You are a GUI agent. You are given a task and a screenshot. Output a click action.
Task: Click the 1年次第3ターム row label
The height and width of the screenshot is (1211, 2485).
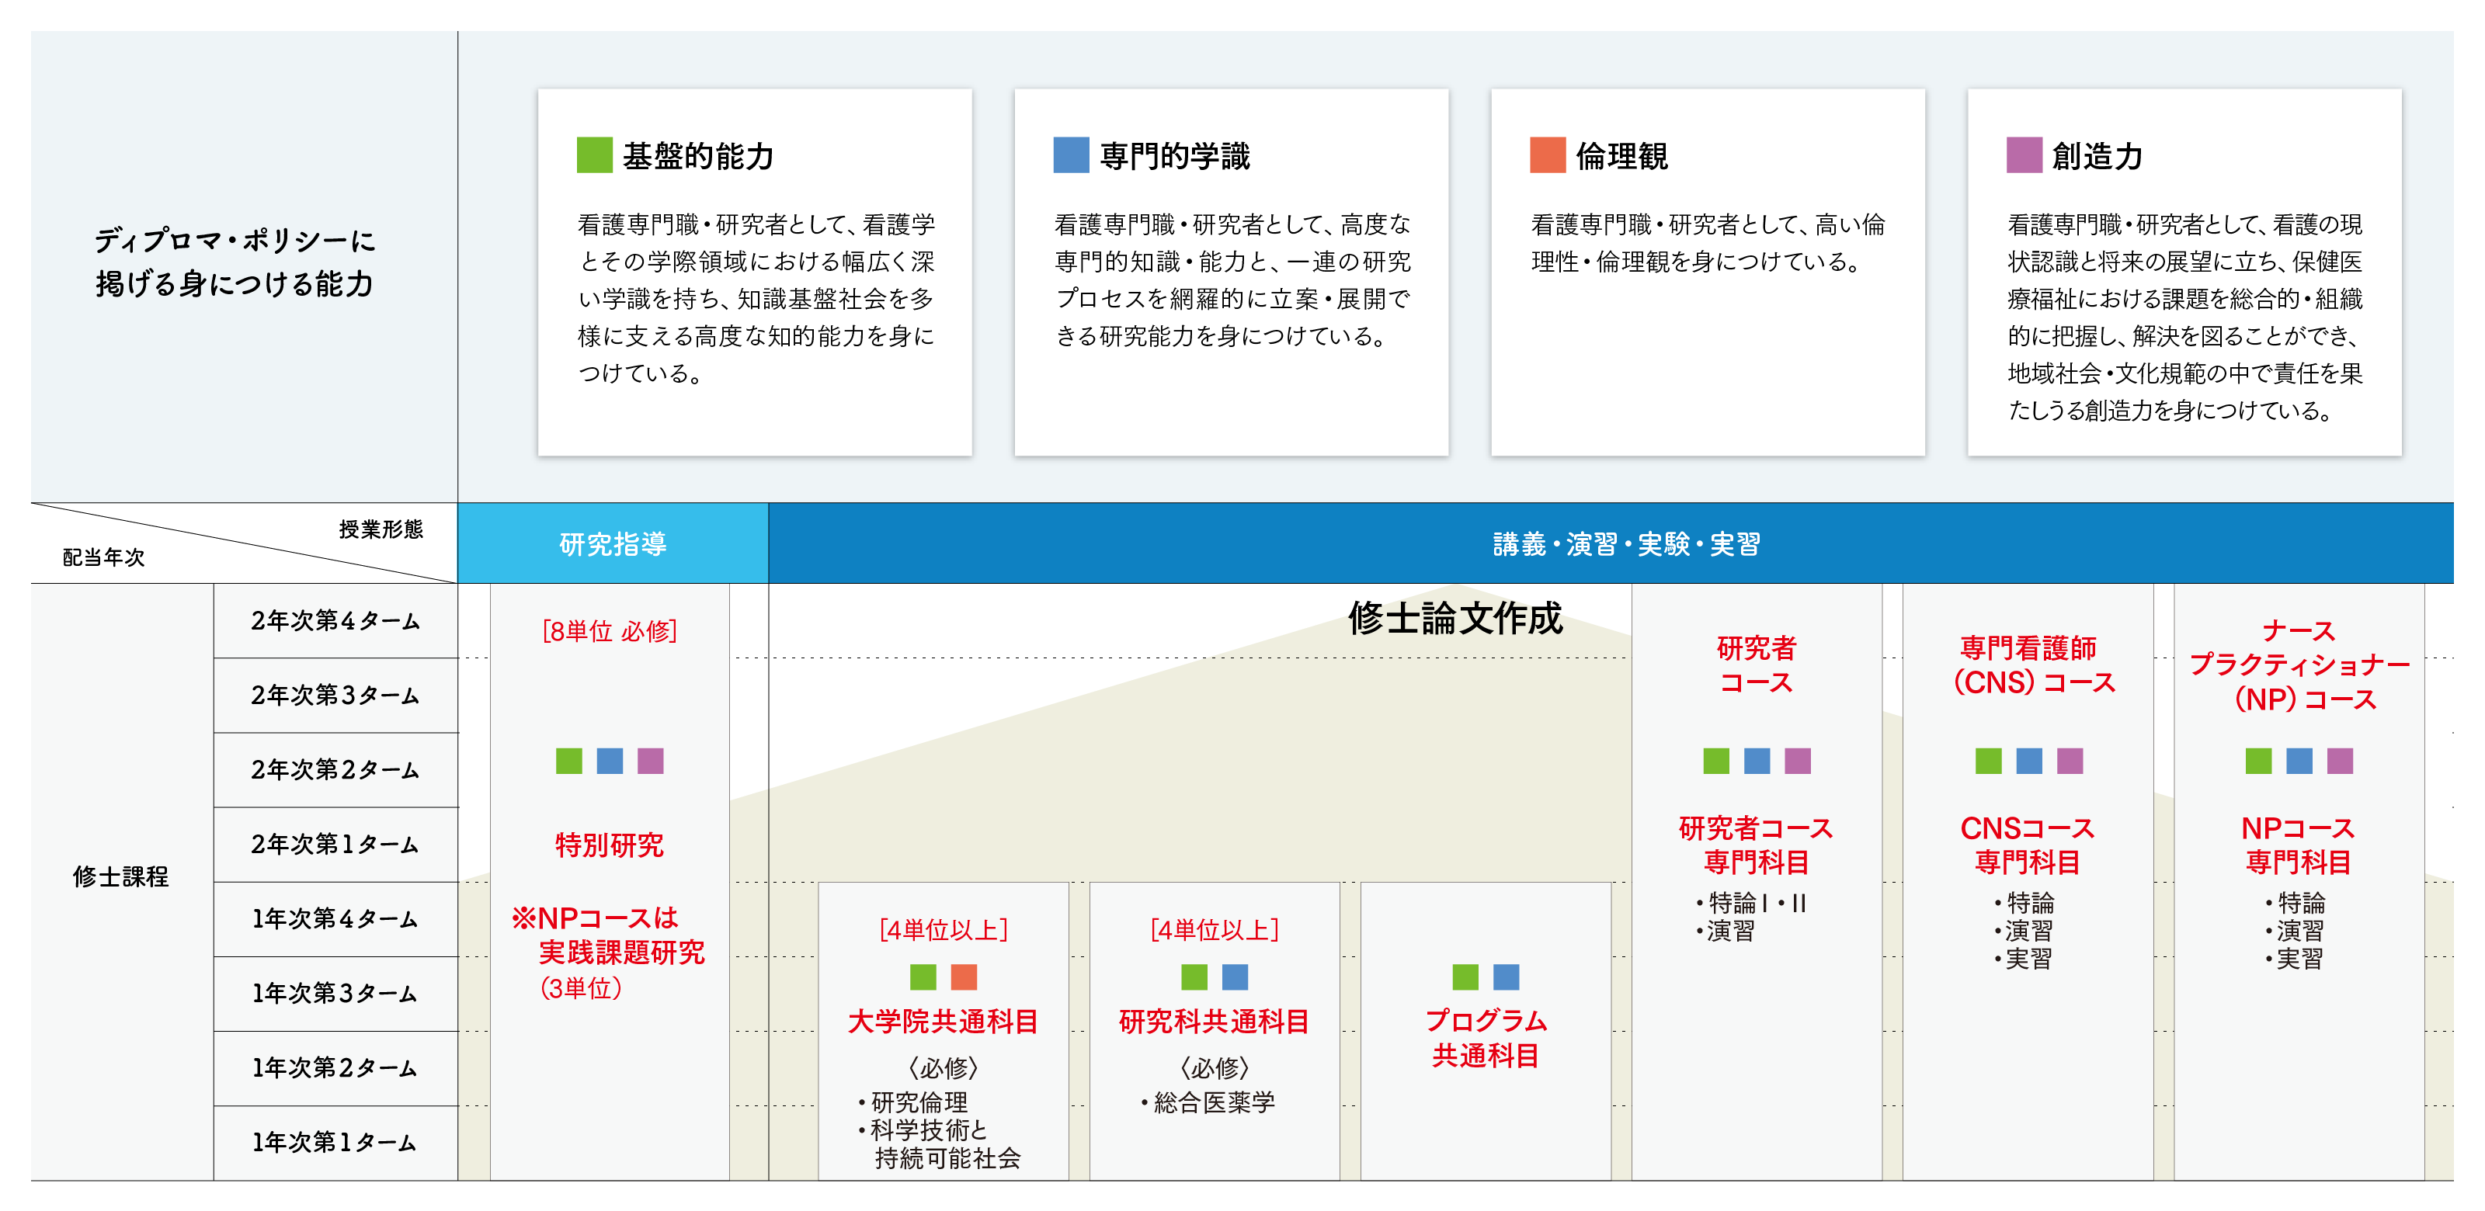tap(335, 993)
